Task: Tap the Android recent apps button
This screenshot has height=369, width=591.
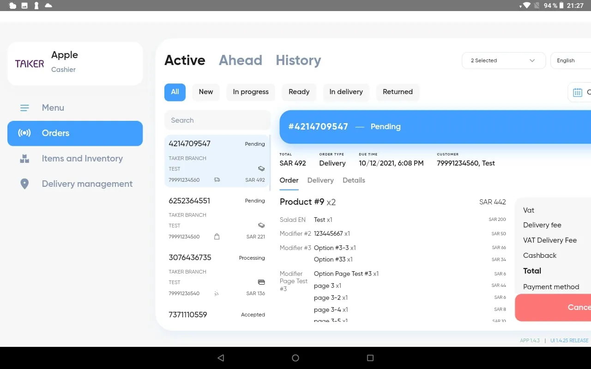Action: click(x=370, y=358)
